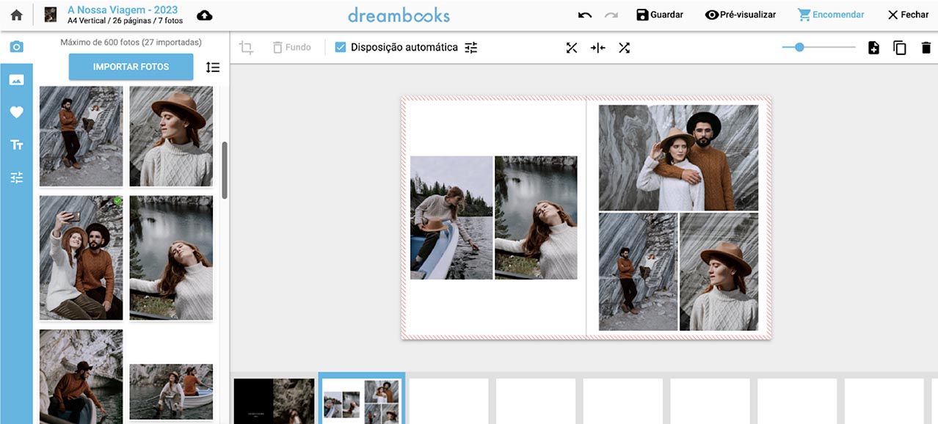This screenshot has height=424, width=938.
Task: Click the home icon
Action: (x=16, y=15)
